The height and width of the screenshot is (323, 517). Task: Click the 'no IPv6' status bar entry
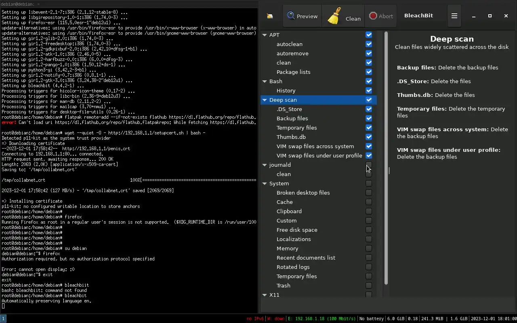[255, 319]
